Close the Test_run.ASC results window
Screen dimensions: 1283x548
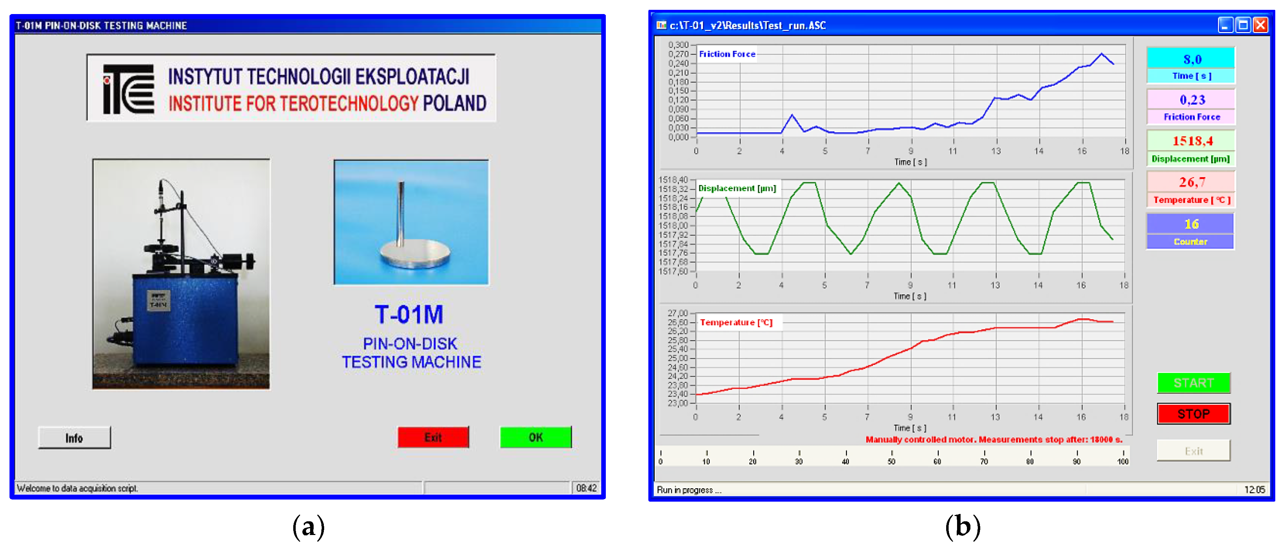tap(1260, 25)
